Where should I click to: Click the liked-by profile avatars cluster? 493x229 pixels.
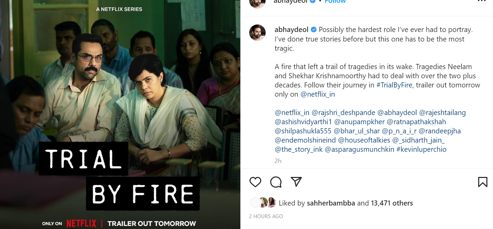(263, 203)
